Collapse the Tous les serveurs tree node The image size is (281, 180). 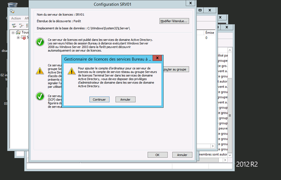[x=13, y=32]
